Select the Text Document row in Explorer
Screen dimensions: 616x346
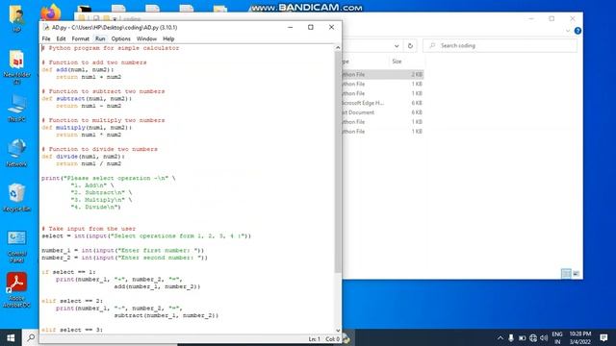(383, 112)
